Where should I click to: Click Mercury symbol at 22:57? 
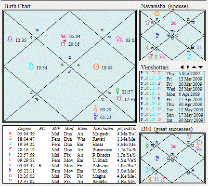(118, 91)
